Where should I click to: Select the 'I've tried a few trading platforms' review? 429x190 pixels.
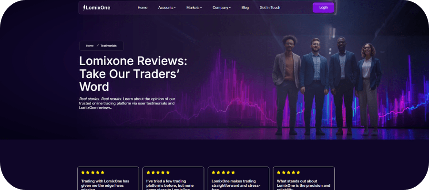coord(174,182)
